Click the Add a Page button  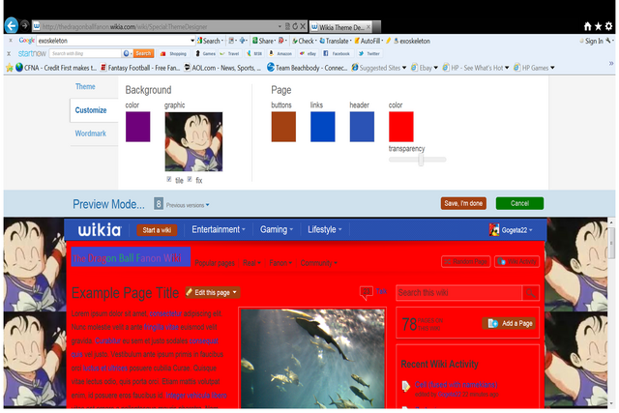pos(510,323)
